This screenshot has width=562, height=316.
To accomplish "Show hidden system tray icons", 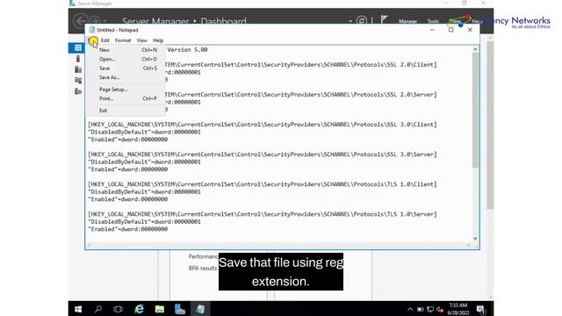I will pyautogui.click(x=410, y=309).
